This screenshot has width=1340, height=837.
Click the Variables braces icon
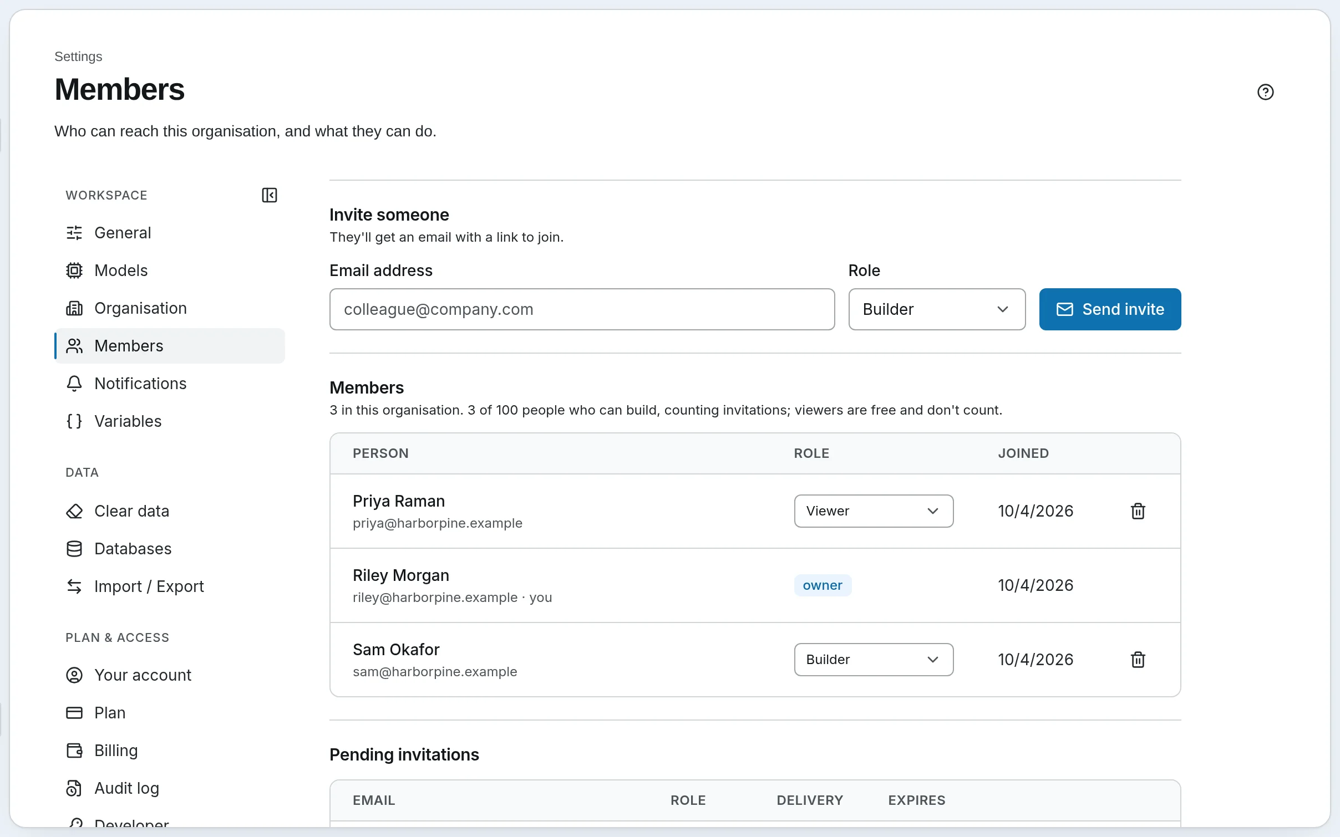point(74,421)
